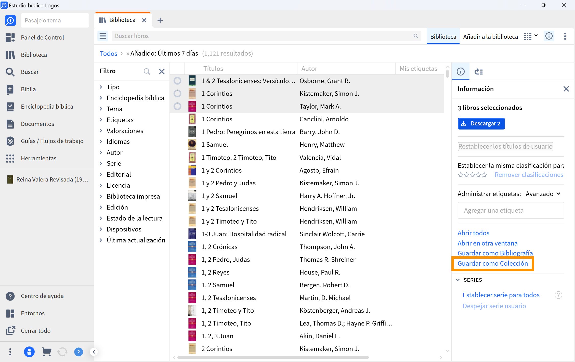Collapse the SERIES section
The height and width of the screenshot is (362, 575).
pyautogui.click(x=458, y=280)
